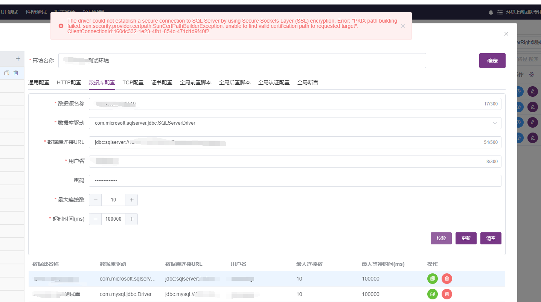Go to the 全局后置脚本 tab
541x302 pixels.
[x=235, y=82]
